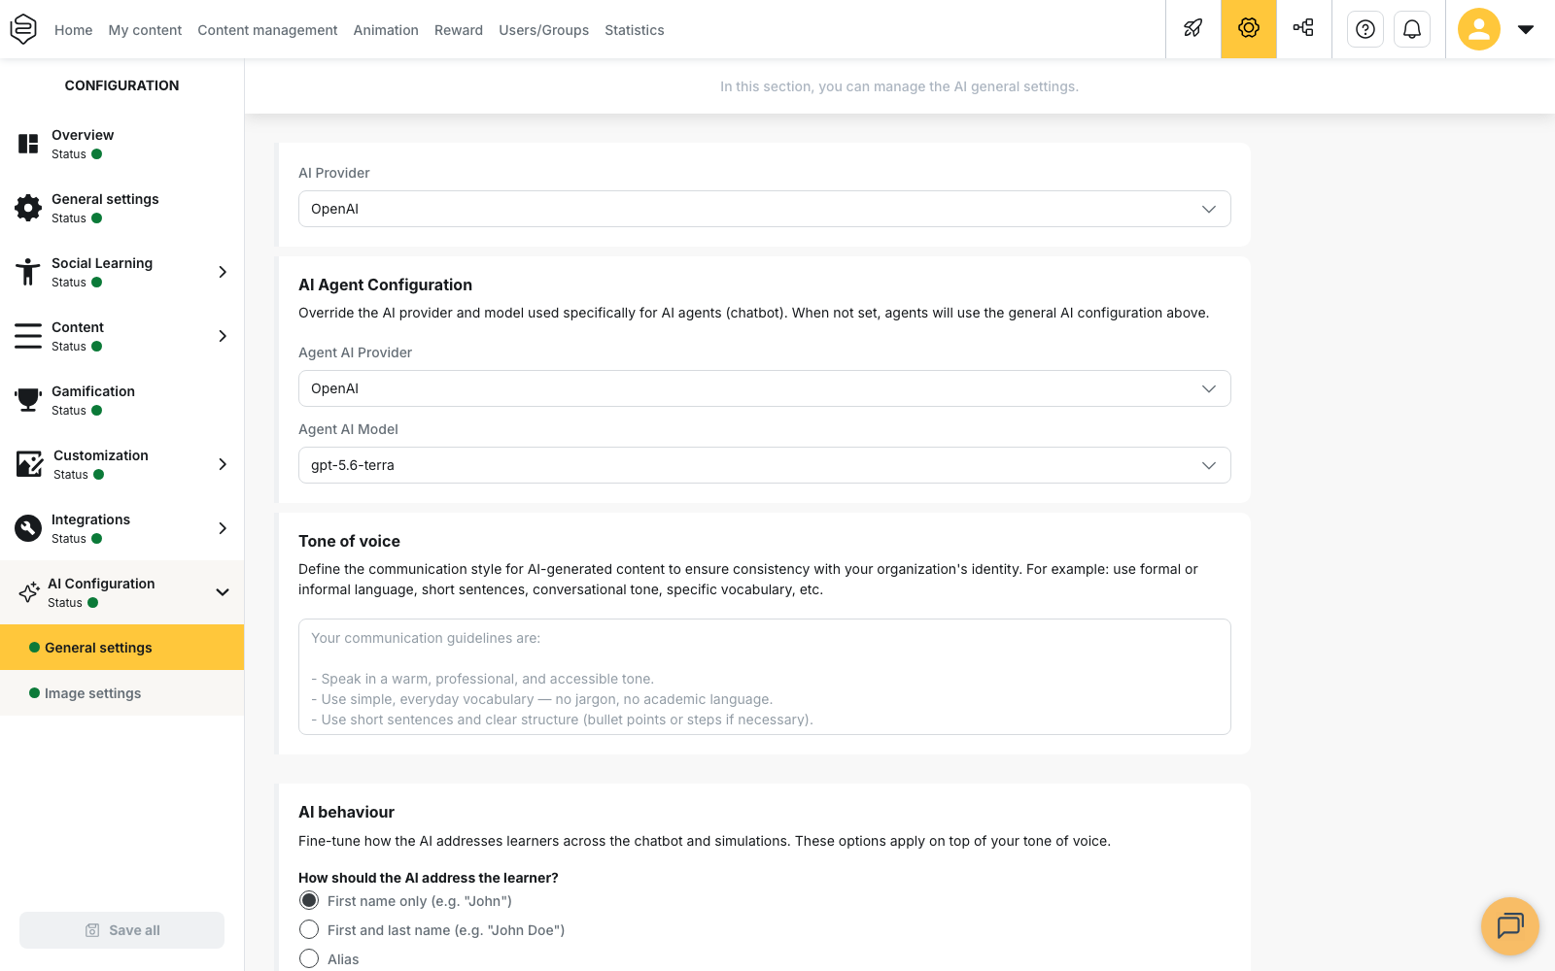Open Content management menu
This screenshot has width=1555, height=971.
[267, 30]
